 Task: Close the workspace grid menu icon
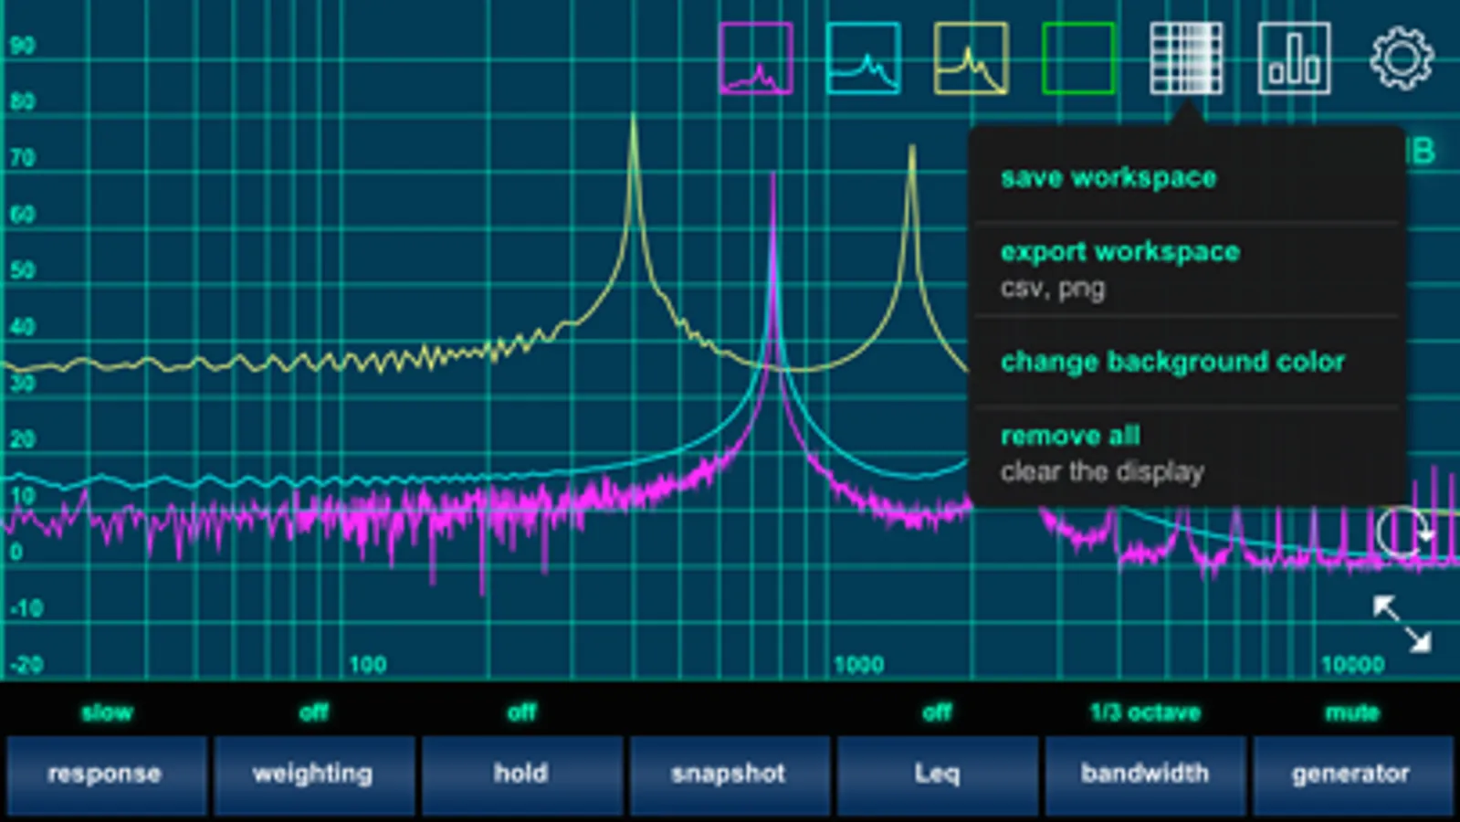pos(1186,58)
